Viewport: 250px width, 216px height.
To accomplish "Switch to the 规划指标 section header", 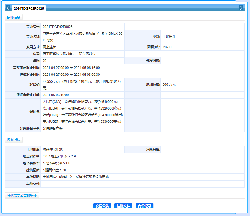I will [13, 140].
